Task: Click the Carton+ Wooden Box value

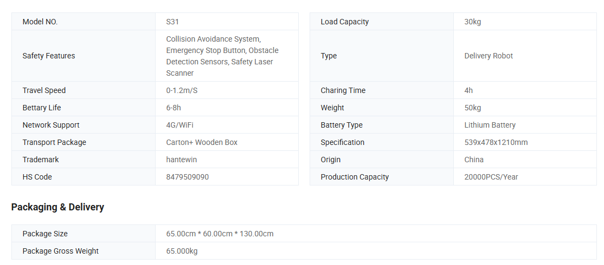Action: tap(202, 142)
